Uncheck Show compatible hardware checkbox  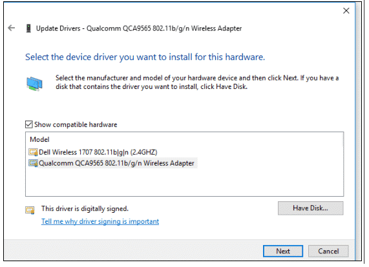pos(28,124)
